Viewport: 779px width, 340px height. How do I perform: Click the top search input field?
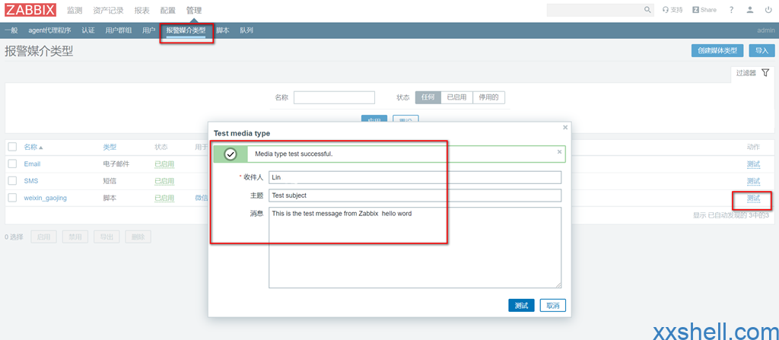595,10
